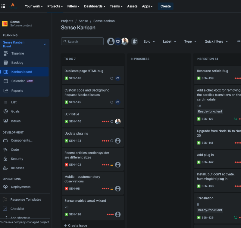Open the Type filter dropdown

[190, 41]
